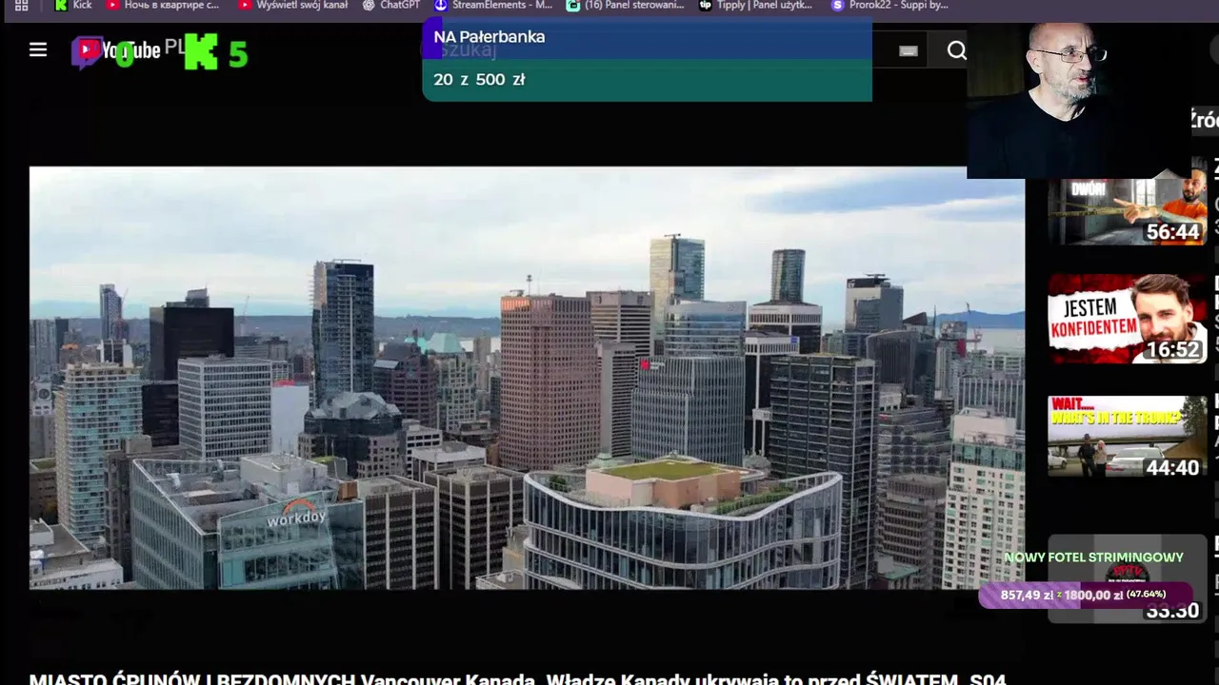Open the 'What's in the trunk' 44:40 video

(1127, 436)
